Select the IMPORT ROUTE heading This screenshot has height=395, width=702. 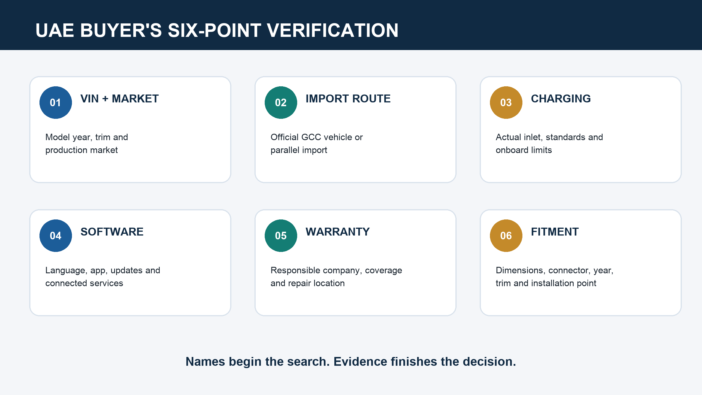click(348, 99)
